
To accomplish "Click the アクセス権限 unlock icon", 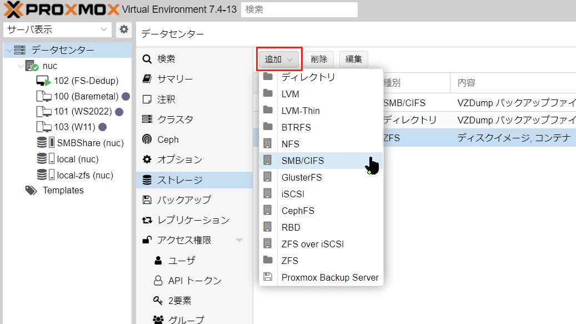I will [147, 240].
